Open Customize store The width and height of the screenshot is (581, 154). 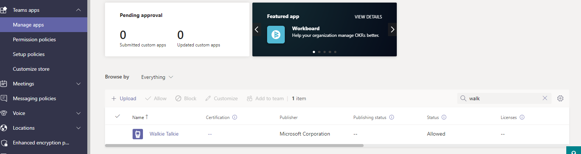click(43, 69)
